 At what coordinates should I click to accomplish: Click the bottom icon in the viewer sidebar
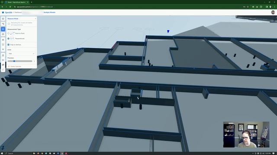(3, 70)
